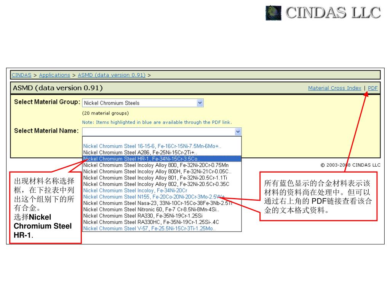The image size is (390, 292).
Task: Click the blue note about PDF link items
Action: [157, 122]
